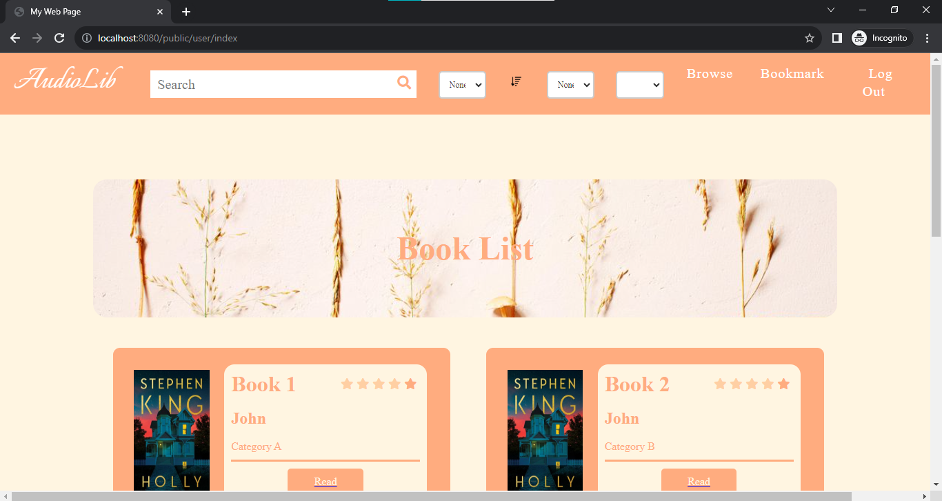Click Read button for Book 1
The width and height of the screenshot is (942, 501).
[325, 480]
